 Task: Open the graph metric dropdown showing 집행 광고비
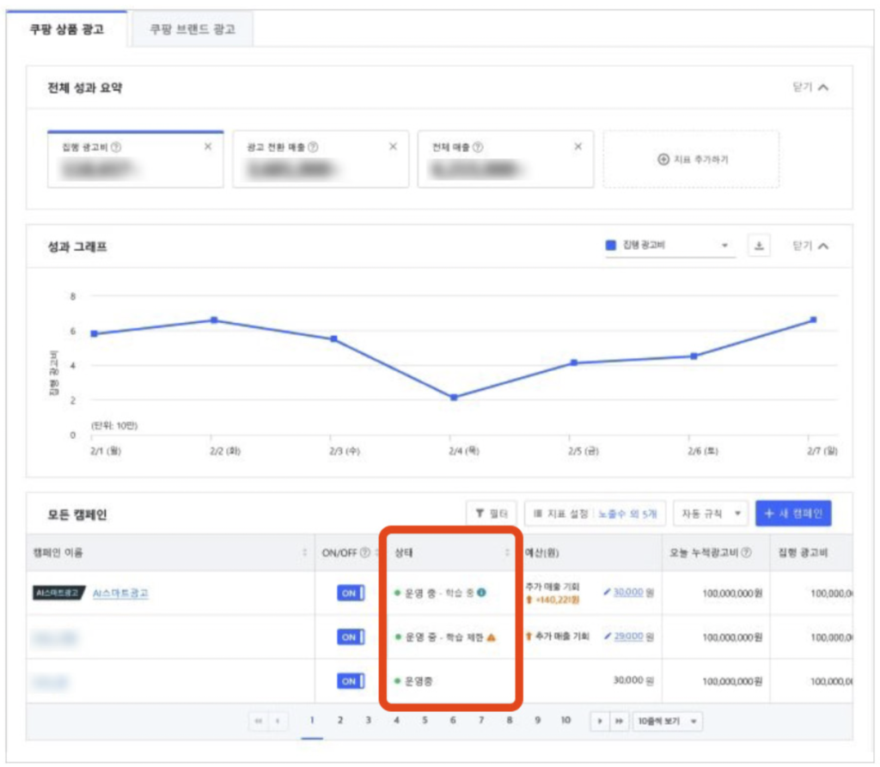tap(670, 246)
